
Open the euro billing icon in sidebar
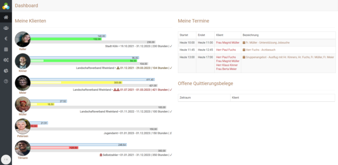point(6,39)
